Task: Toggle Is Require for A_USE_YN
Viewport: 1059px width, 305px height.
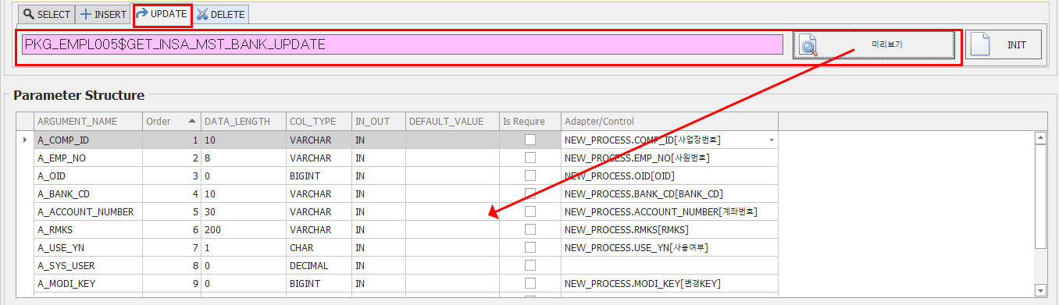Action: pyautogui.click(x=530, y=247)
